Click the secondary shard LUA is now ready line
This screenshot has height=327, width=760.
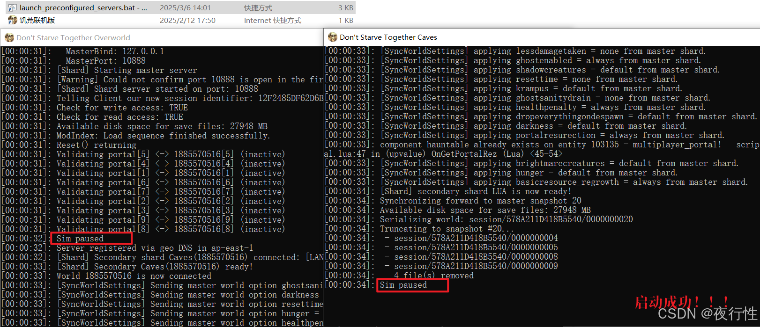pos(448,191)
